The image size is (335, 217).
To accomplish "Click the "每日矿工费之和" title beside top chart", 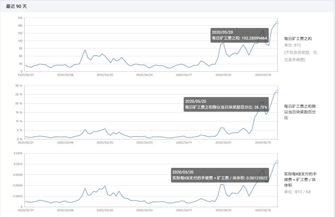I will (x=298, y=39).
